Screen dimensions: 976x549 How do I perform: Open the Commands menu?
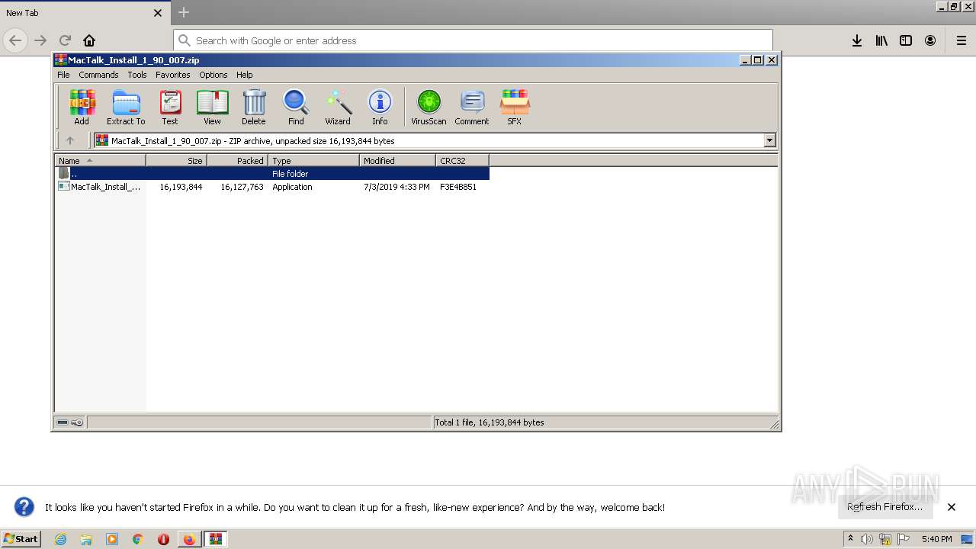coord(98,75)
